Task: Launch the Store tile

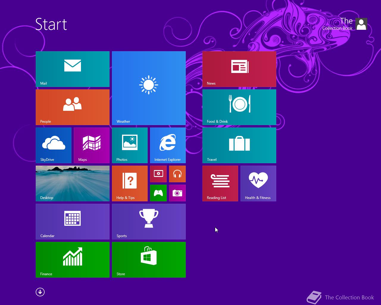Action: [x=149, y=260]
